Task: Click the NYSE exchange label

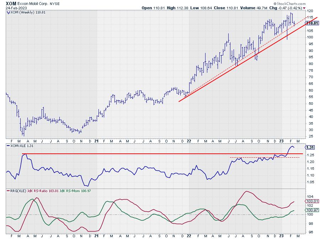Action: 55,4
